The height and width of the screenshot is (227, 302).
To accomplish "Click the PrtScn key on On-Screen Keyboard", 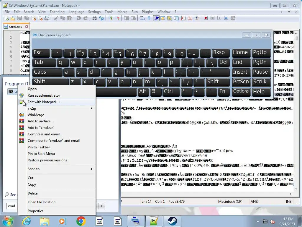I will point(241,82).
